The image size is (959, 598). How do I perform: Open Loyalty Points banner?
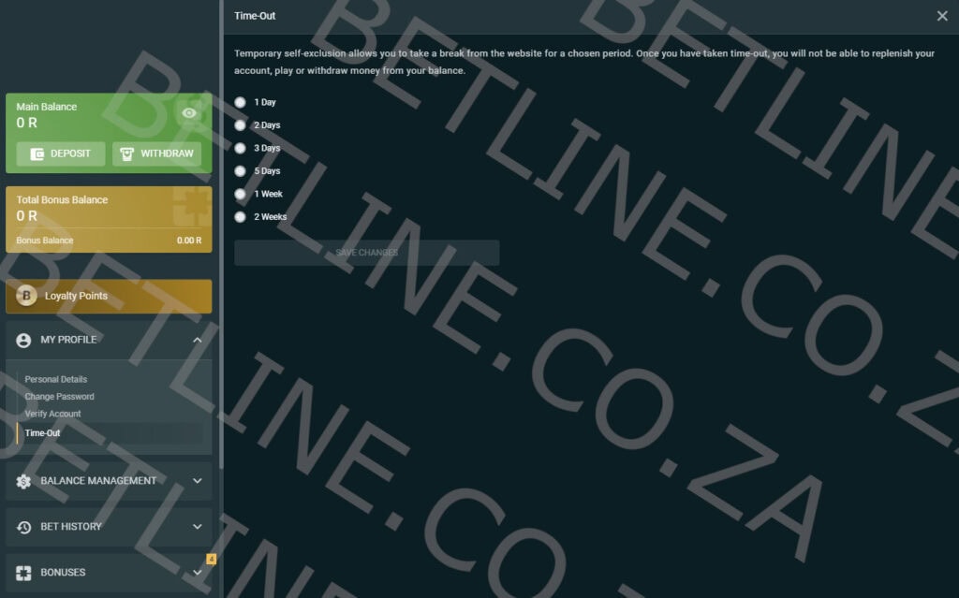click(x=109, y=296)
